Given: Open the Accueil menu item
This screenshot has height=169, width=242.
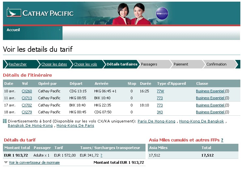Looking at the screenshot, I should tap(13, 30).
